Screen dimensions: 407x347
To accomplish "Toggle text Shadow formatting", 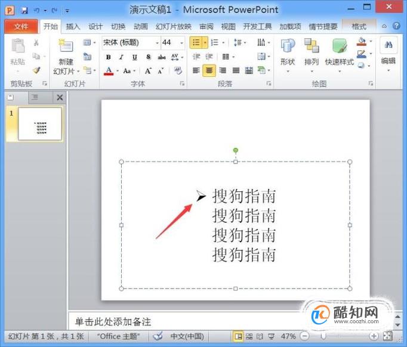I will click(148, 57).
